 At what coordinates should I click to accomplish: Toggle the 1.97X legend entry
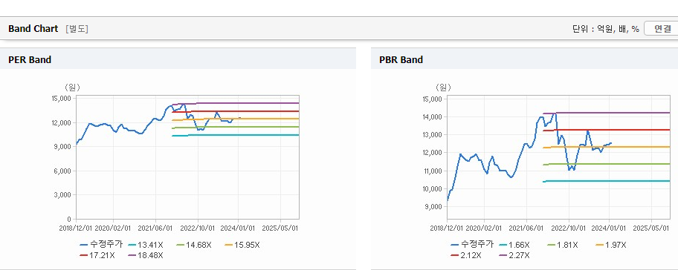click(611, 245)
